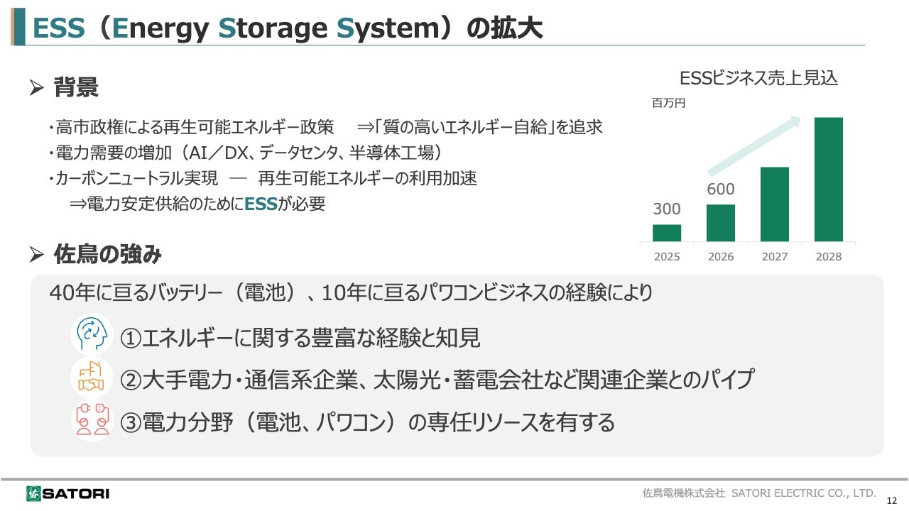Screen dimensions: 909x511
Task: Click the arrow bullet beside 佐鳥の強み
Action: click(x=37, y=254)
